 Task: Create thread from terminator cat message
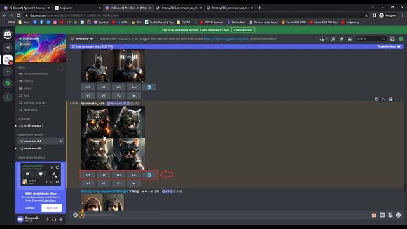tap(390, 99)
